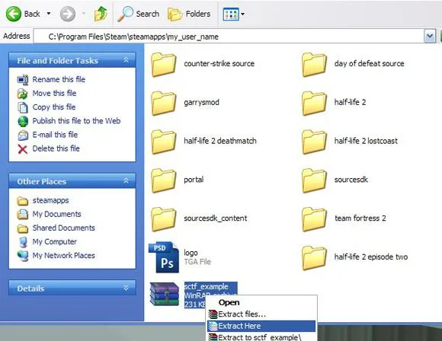
Task: Select Copy this file link
Action: [x=54, y=107]
